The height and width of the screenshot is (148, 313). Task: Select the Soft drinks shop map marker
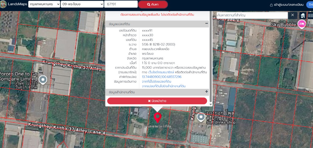coord(201,117)
